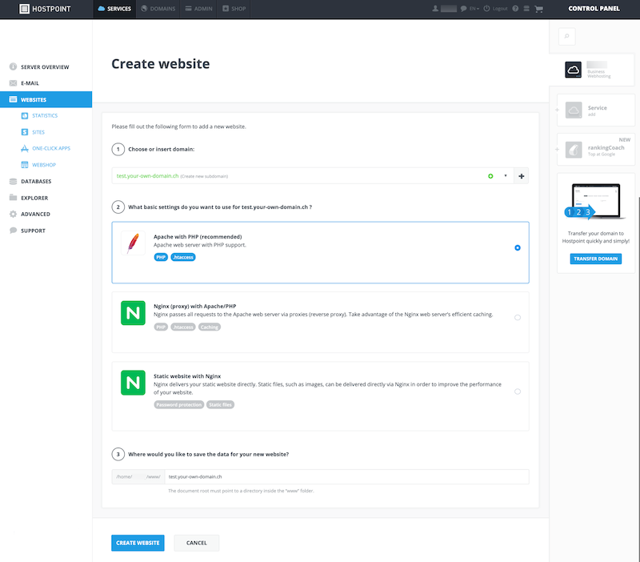Click the laptop transfer illustration
The height and width of the screenshot is (562, 640).
594,202
